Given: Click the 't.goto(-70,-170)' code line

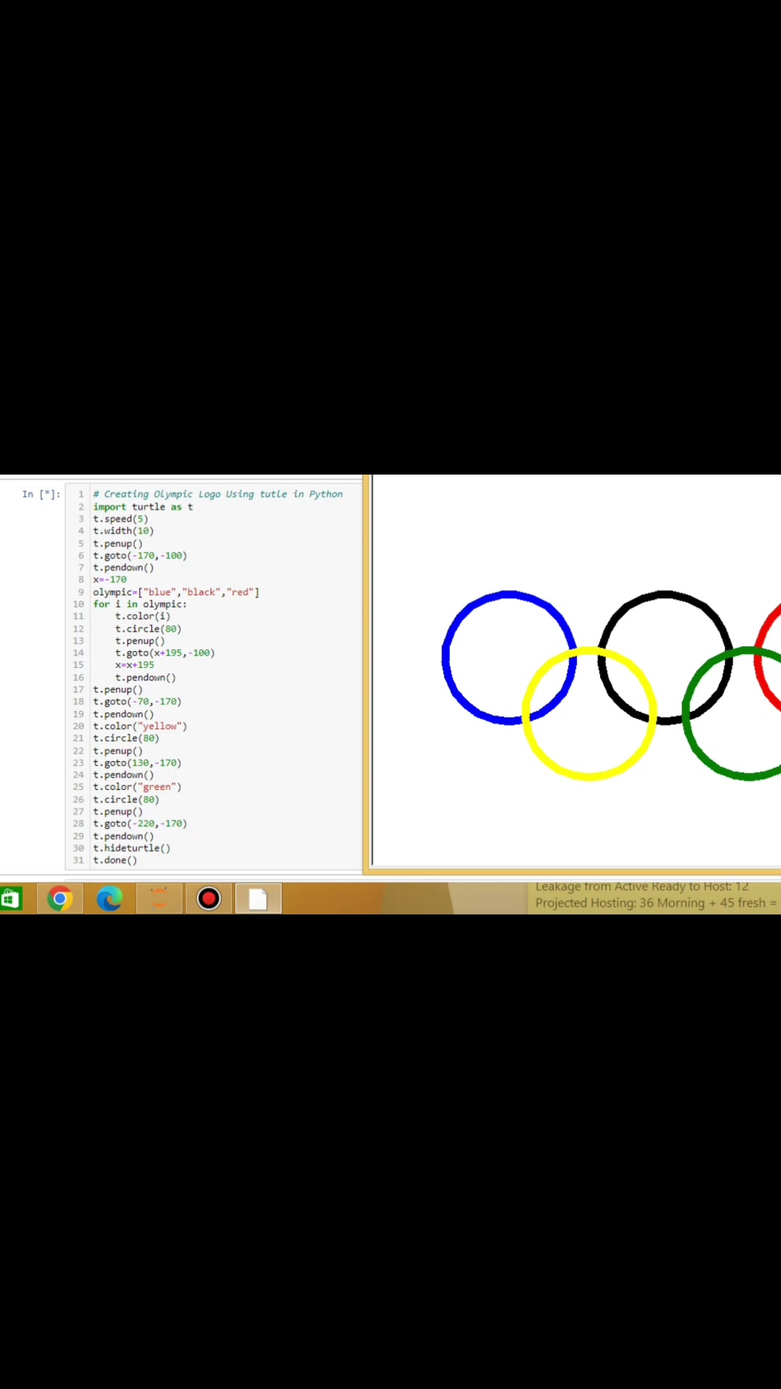Looking at the screenshot, I should (x=137, y=702).
